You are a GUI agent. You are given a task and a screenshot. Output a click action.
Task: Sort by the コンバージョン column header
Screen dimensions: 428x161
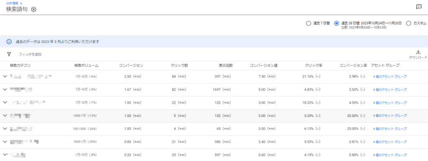pos(131,66)
